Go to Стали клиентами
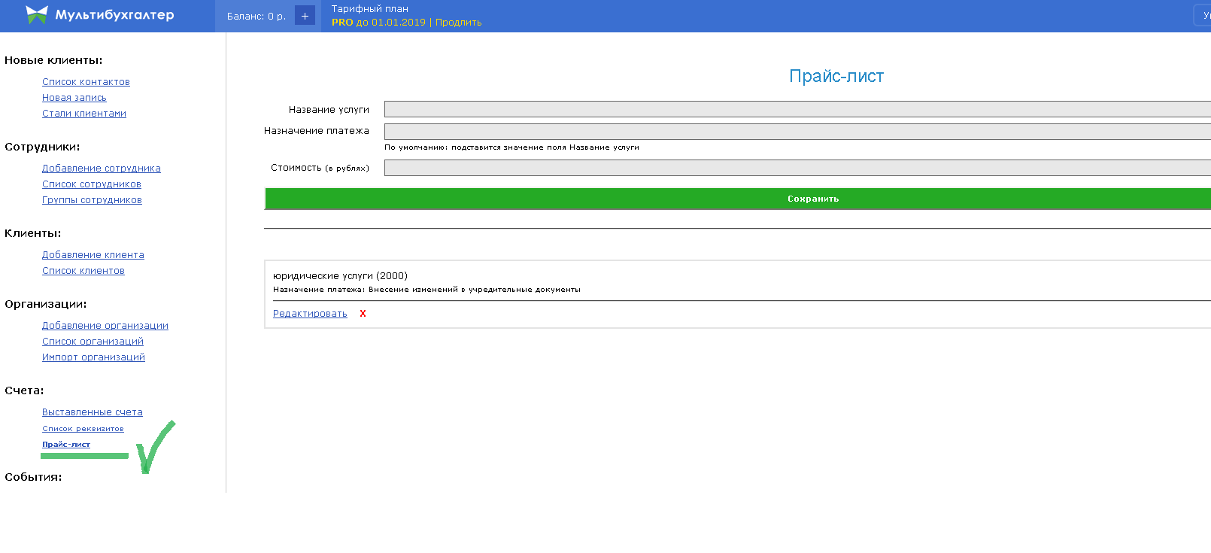 tap(83, 114)
